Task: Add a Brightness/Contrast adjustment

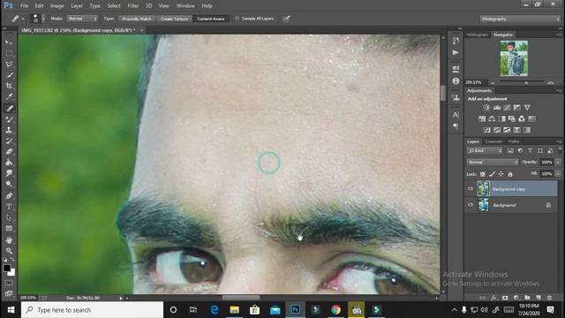Action: pos(486,108)
